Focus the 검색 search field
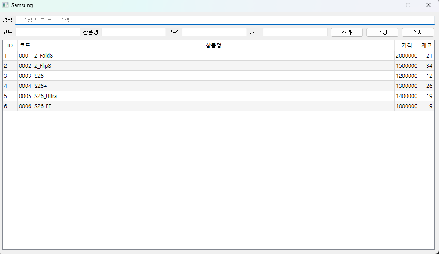The image size is (439, 254). tap(225, 20)
